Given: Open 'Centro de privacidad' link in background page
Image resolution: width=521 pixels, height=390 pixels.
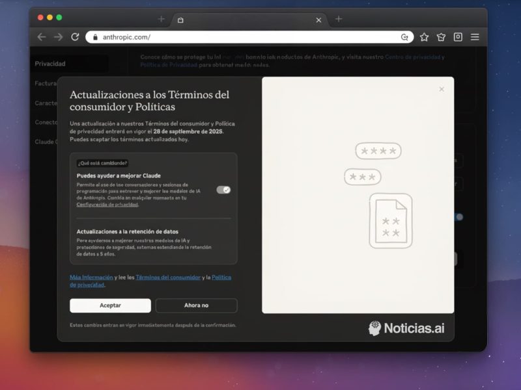Looking at the screenshot, I should (x=413, y=57).
